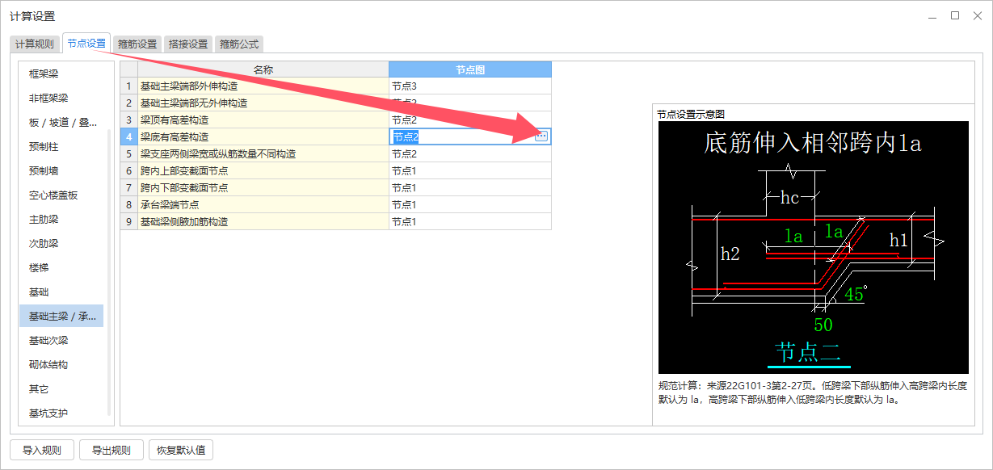Select 基础 in the category list
Viewport: 993px width, 470px height.
[61, 292]
